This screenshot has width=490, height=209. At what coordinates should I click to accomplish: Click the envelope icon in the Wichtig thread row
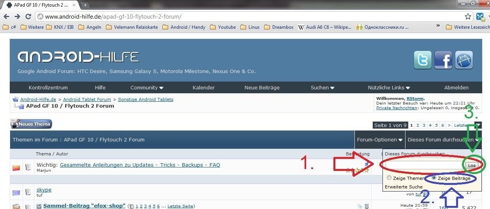(16, 168)
